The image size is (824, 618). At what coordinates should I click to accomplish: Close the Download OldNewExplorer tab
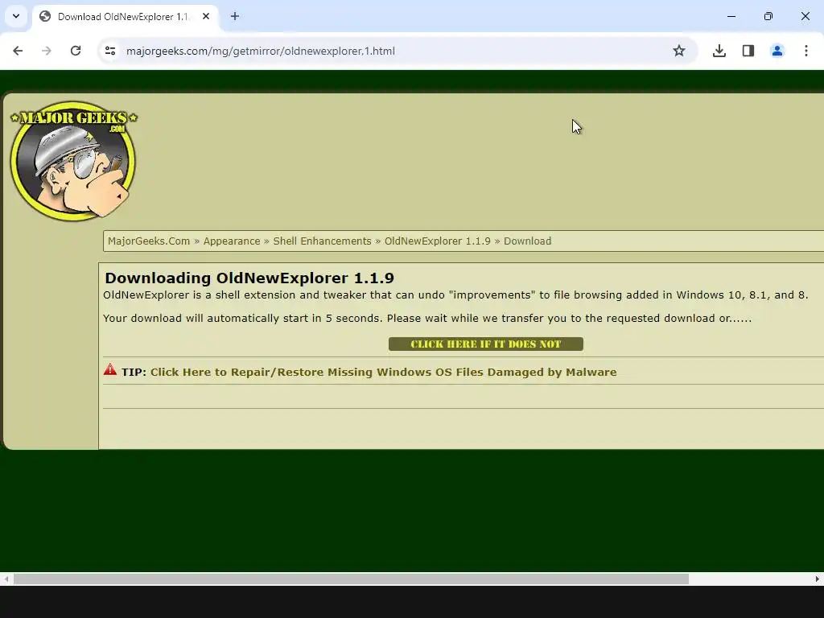coord(206,17)
